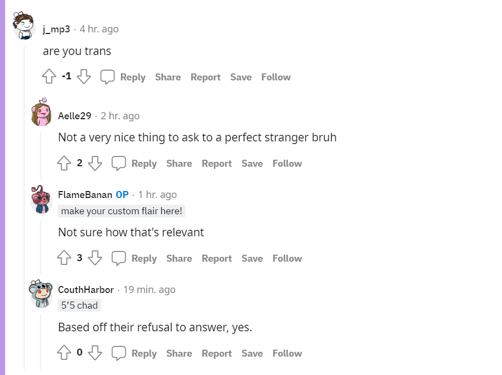Downvote CouthHarbor's comment
Image resolution: width=502 pixels, height=375 pixels.
(x=95, y=352)
